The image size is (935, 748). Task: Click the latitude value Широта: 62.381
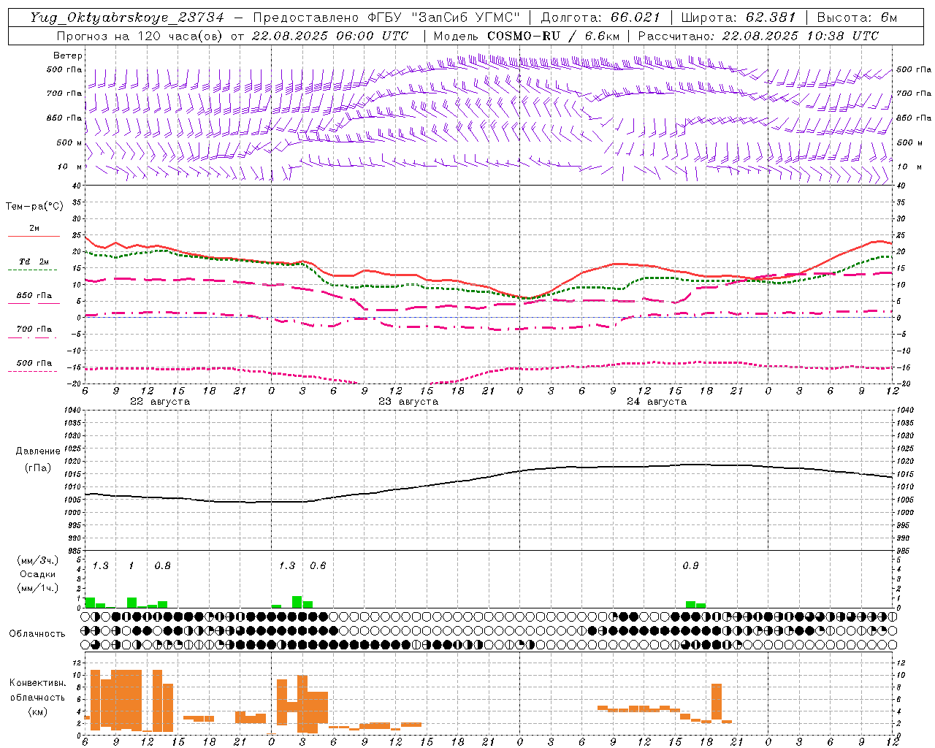[x=739, y=18]
